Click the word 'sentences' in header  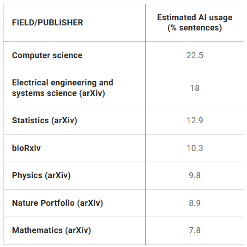pos(199,28)
